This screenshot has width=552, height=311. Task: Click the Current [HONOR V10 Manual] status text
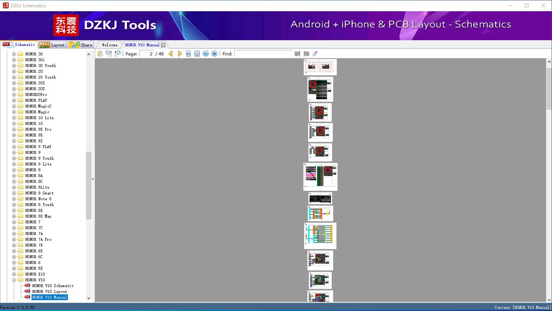pos(523,307)
